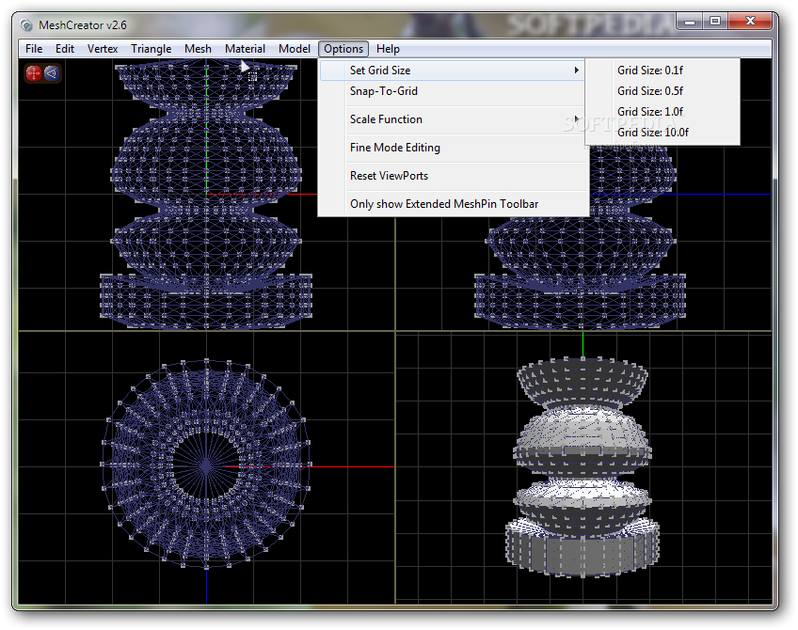Open the Model menu
This screenshot has width=798, height=630.
pos(295,49)
